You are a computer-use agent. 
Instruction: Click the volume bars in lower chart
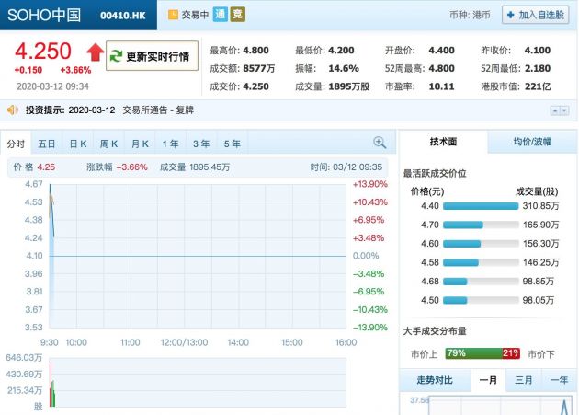pyautogui.click(x=52, y=385)
